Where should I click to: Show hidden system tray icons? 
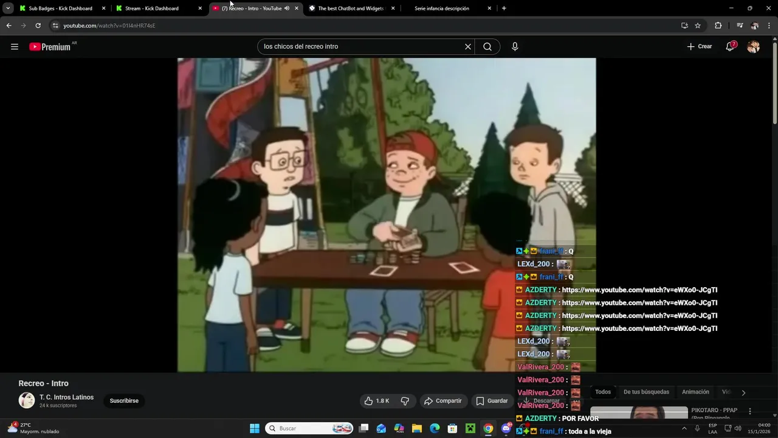[684, 428]
